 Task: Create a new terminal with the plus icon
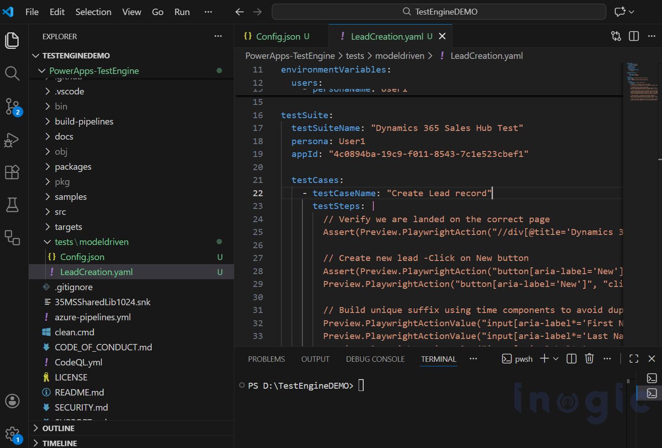click(x=544, y=359)
